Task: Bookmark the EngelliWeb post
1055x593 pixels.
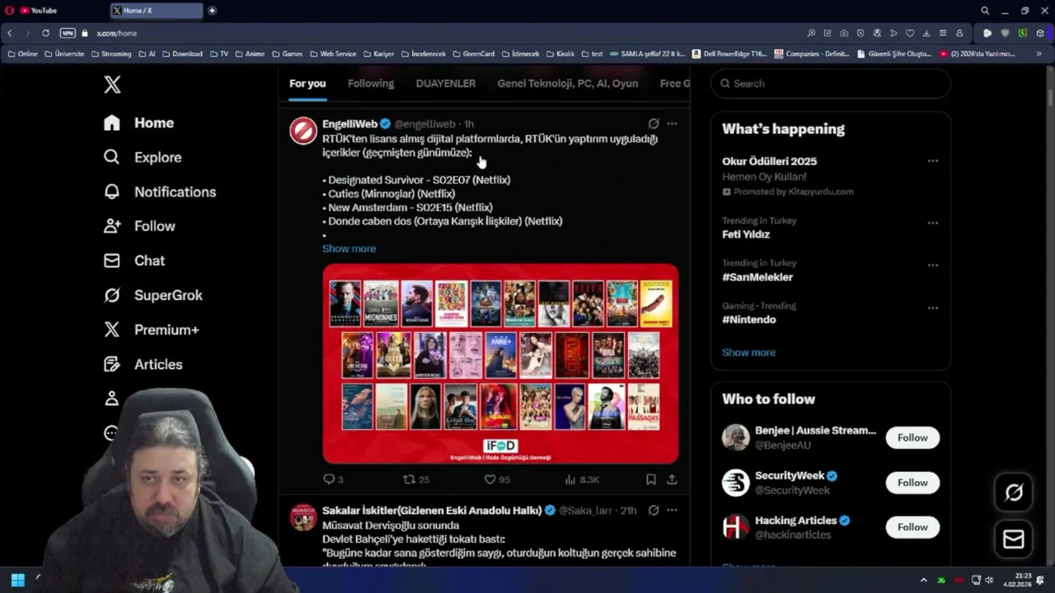Action: [x=651, y=479]
